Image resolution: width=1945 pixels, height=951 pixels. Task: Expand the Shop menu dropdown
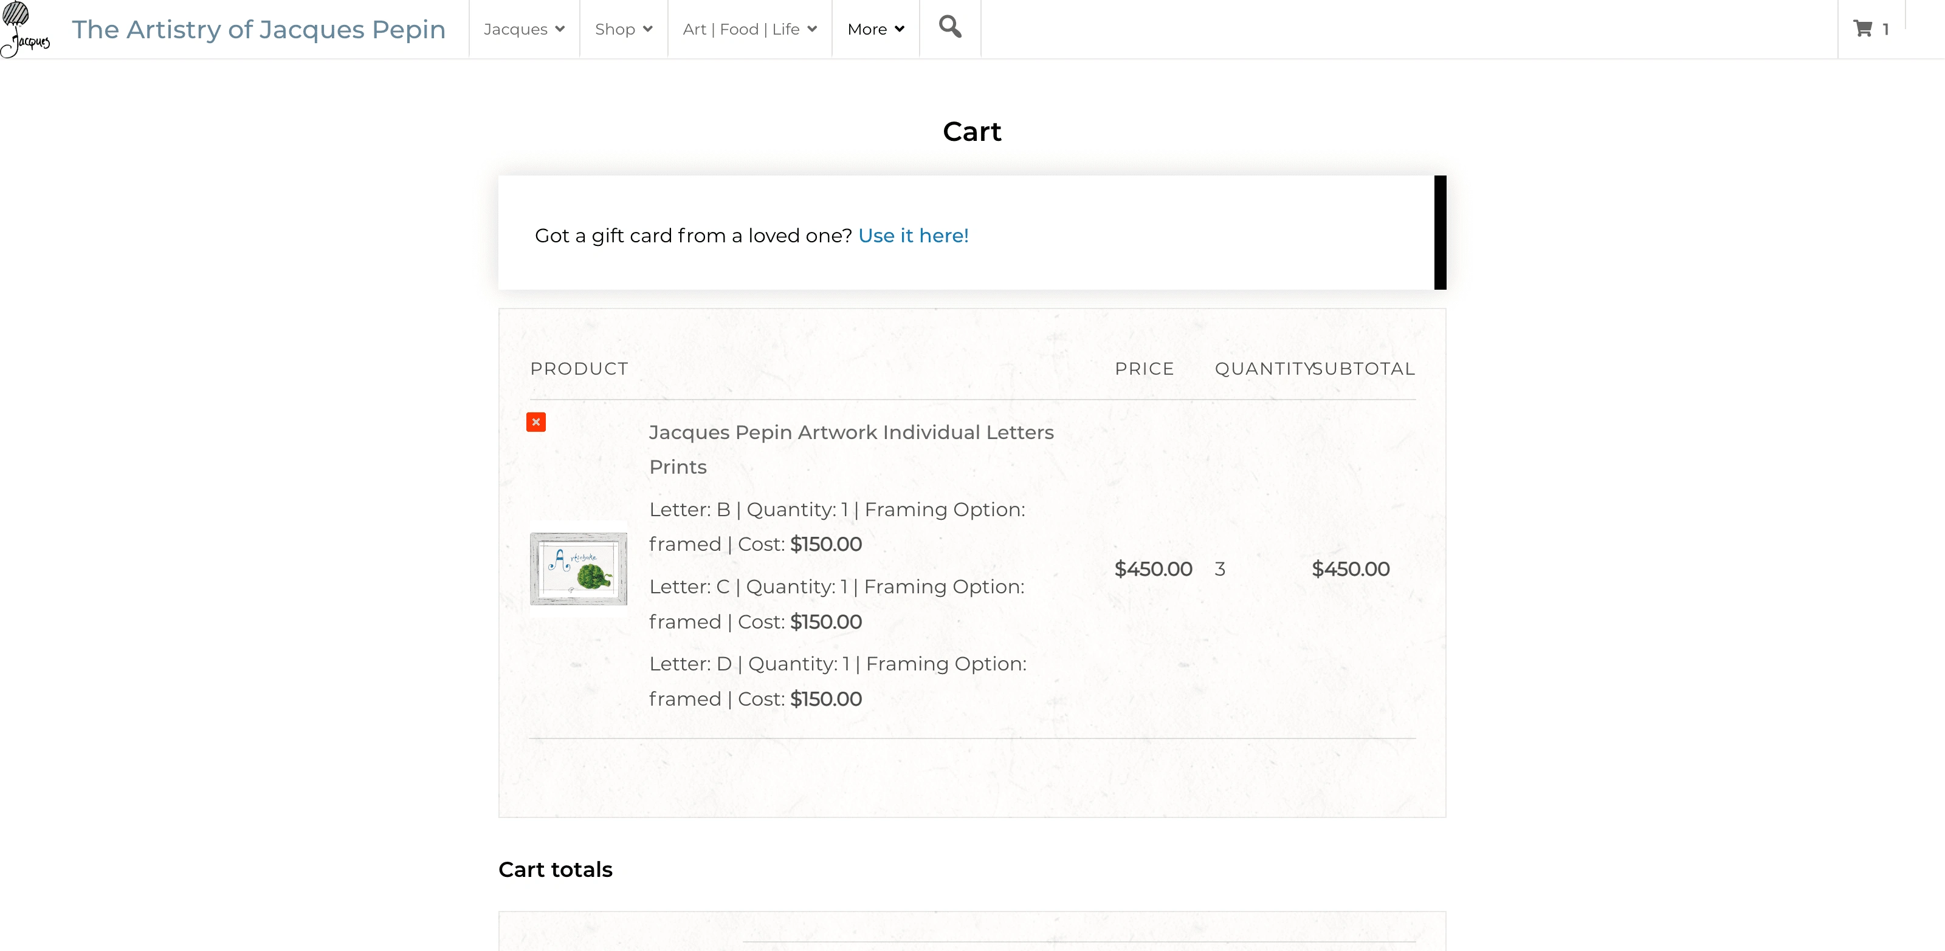click(624, 29)
